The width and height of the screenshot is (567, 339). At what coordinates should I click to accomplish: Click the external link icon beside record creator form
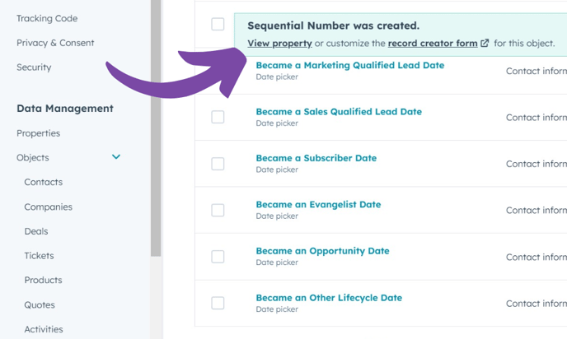[x=485, y=43]
